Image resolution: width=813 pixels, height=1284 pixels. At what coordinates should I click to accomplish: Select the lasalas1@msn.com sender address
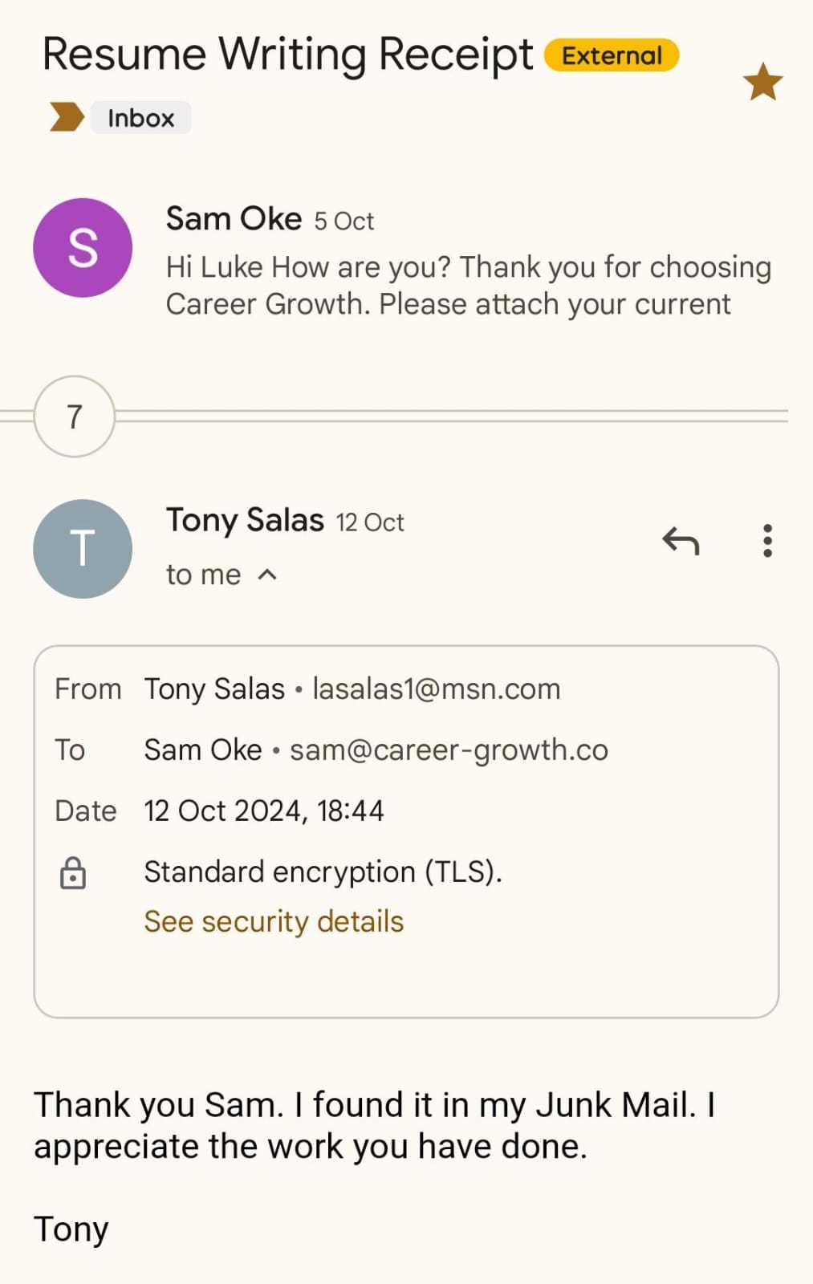(436, 689)
